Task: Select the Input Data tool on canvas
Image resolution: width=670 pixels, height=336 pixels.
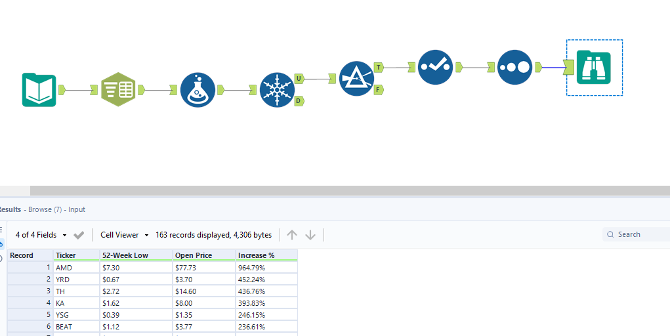Action: click(x=39, y=90)
